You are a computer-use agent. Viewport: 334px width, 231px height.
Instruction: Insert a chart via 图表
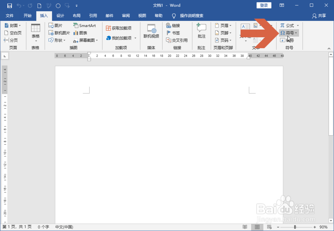pyautogui.click(x=80, y=32)
